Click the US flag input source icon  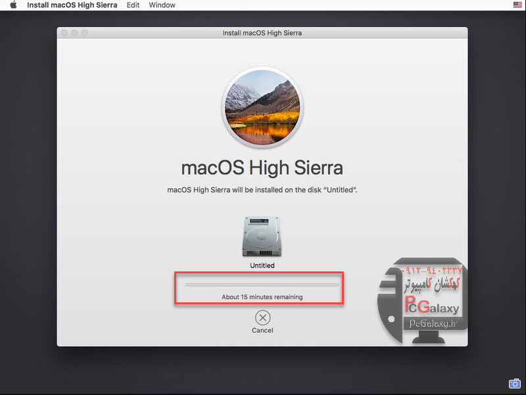517,5
